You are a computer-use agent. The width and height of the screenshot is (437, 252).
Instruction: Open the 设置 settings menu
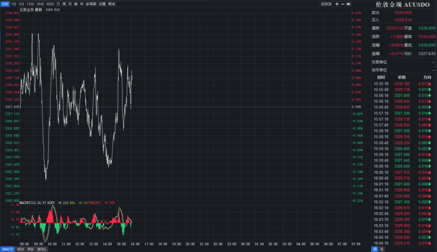102,4
